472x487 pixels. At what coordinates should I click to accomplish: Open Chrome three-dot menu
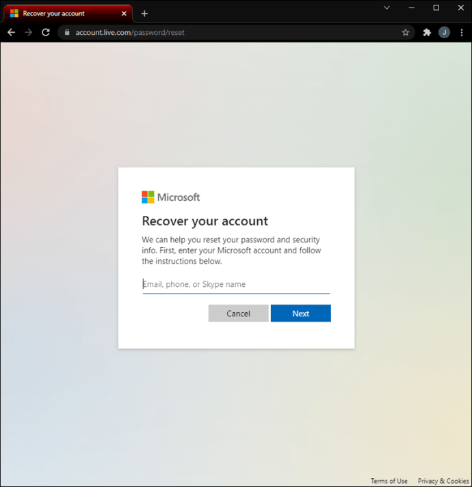coord(462,32)
